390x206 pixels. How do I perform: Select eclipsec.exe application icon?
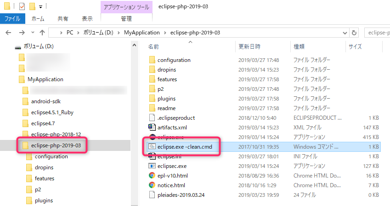tap(152, 166)
